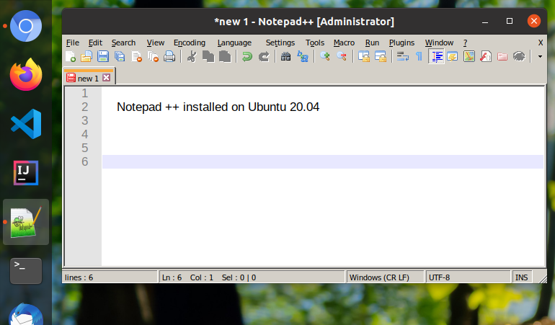Viewport: 555px width, 325px height.
Task: Open the Plugins menu
Action: pyautogui.click(x=401, y=43)
